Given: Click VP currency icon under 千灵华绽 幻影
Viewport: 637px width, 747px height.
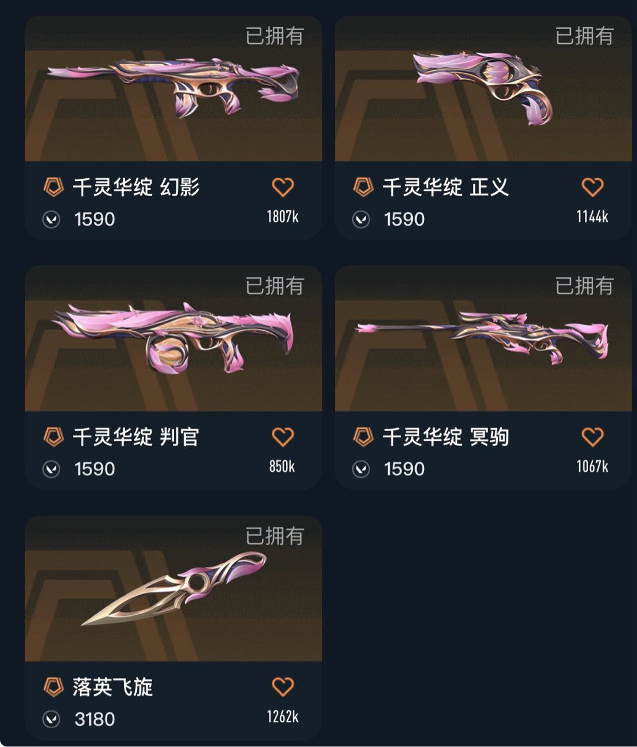Looking at the screenshot, I should coord(52,220).
